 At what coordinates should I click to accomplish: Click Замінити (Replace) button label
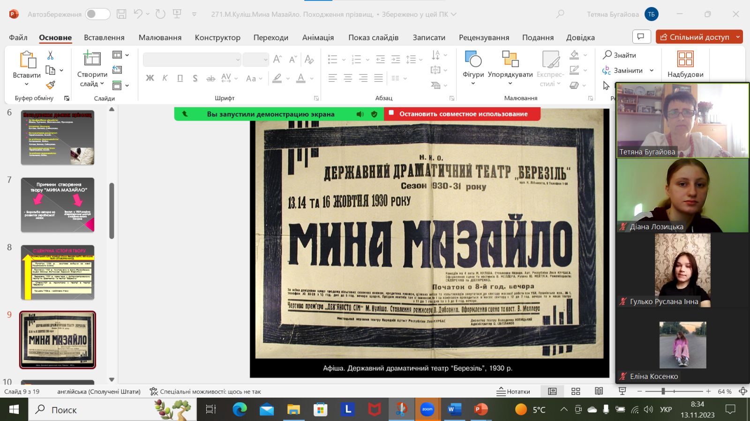tap(628, 70)
